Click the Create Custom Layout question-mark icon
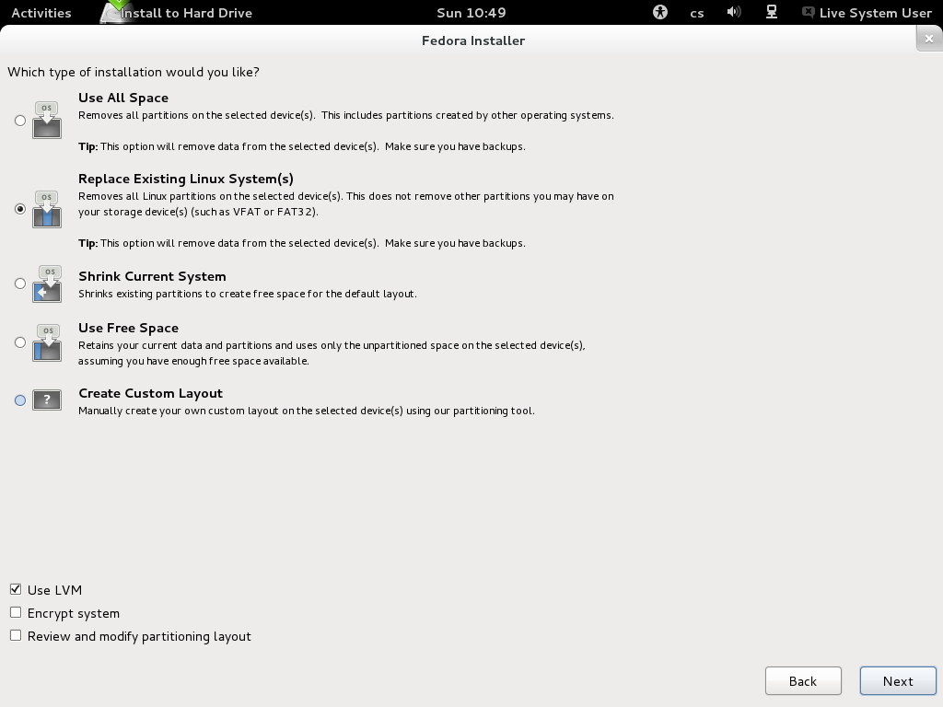This screenshot has width=943, height=707. click(x=47, y=400)
